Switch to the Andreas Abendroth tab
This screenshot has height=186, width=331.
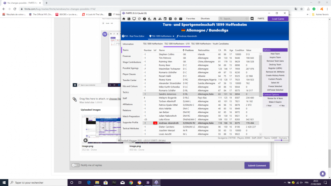coord(187,36)
